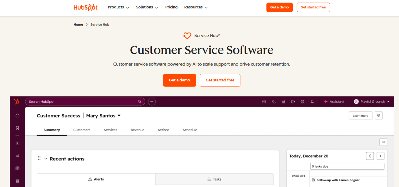Click the 8:00 AM time label

tap(298, 176)
